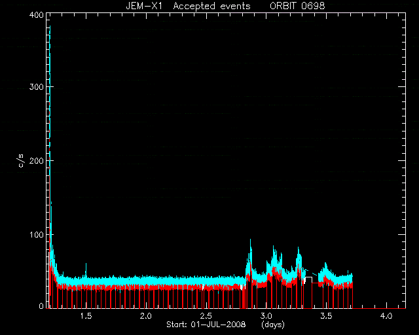The height and width of the screenshot is (335, 419).
Task: Click the tall cyan spike peak near 380
Action: (x=50, y=27)
